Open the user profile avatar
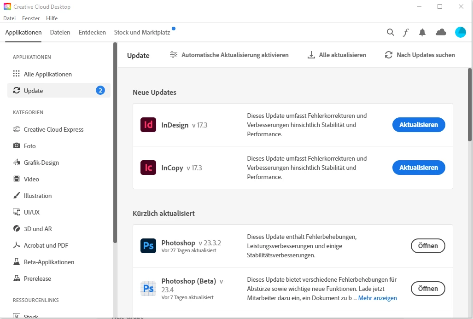The image size is (473, 319). click(460, 32)
